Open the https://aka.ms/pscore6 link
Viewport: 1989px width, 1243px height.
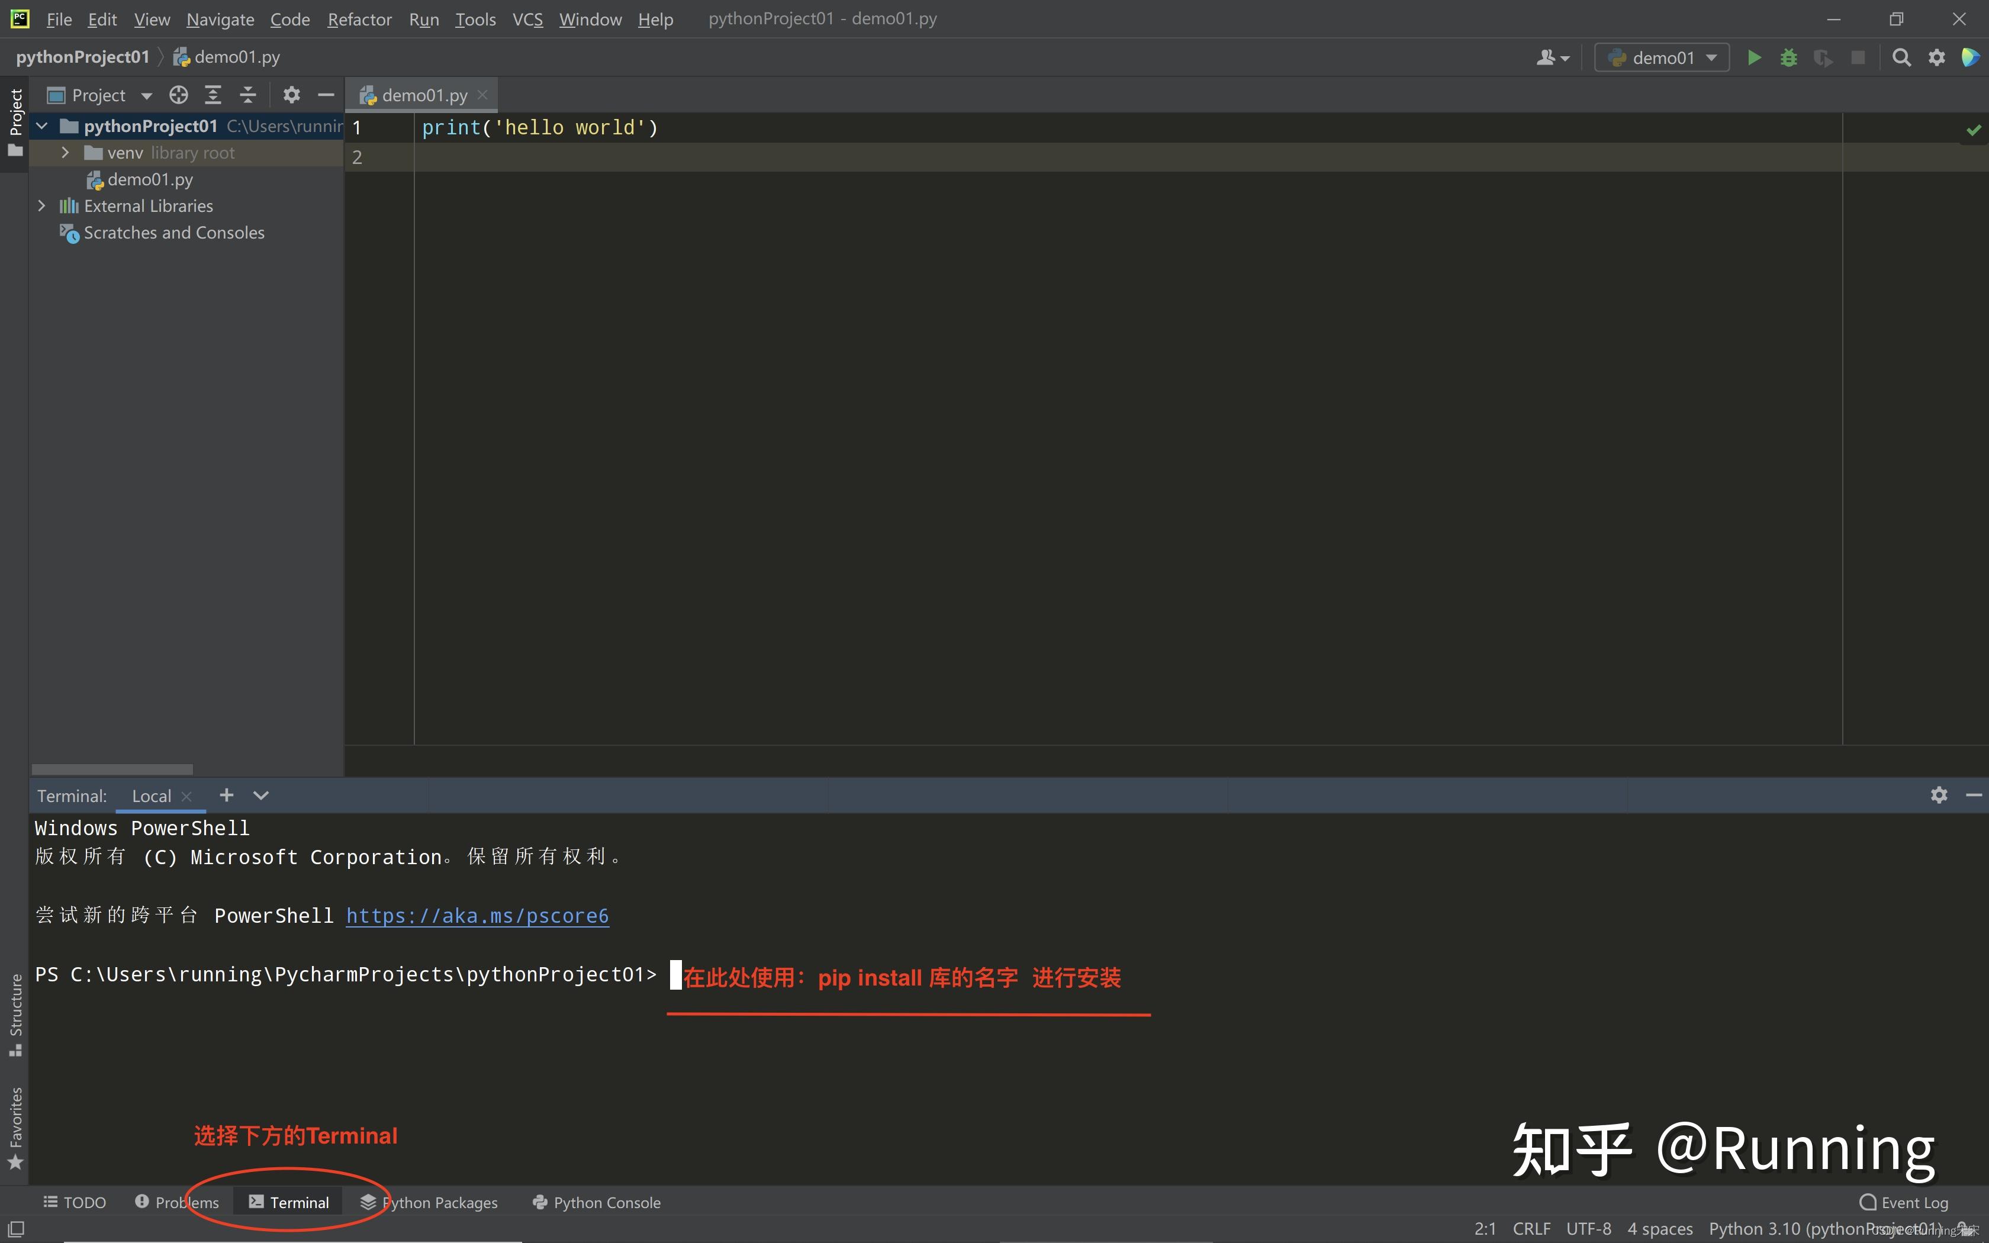pyautogui.click(x=477, y=916)
